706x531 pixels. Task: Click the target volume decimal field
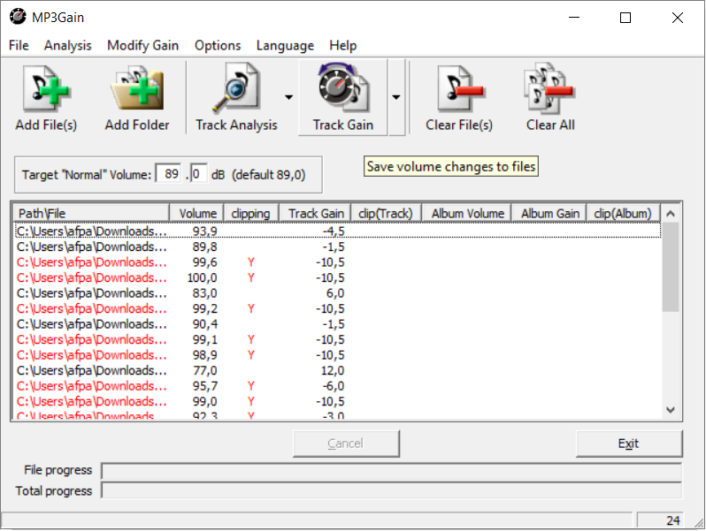[x=197, y=175]
